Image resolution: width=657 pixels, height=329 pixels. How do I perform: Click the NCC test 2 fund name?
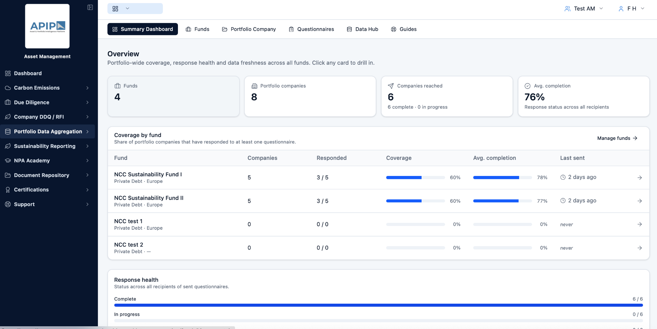[129, 245]
